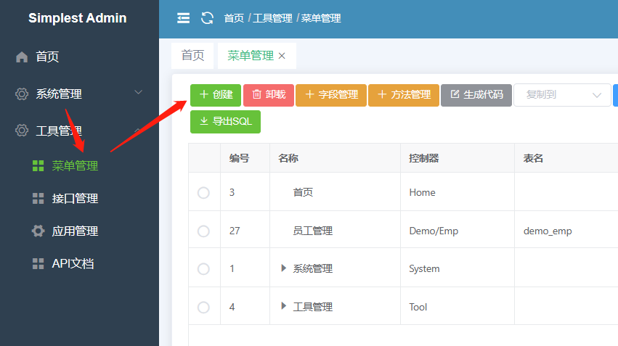Click the 导出SQL button
Viewport: 618px width, 346px height.
(x=225, y=122)
